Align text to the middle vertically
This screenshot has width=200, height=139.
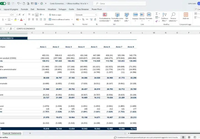click(33, 15)
